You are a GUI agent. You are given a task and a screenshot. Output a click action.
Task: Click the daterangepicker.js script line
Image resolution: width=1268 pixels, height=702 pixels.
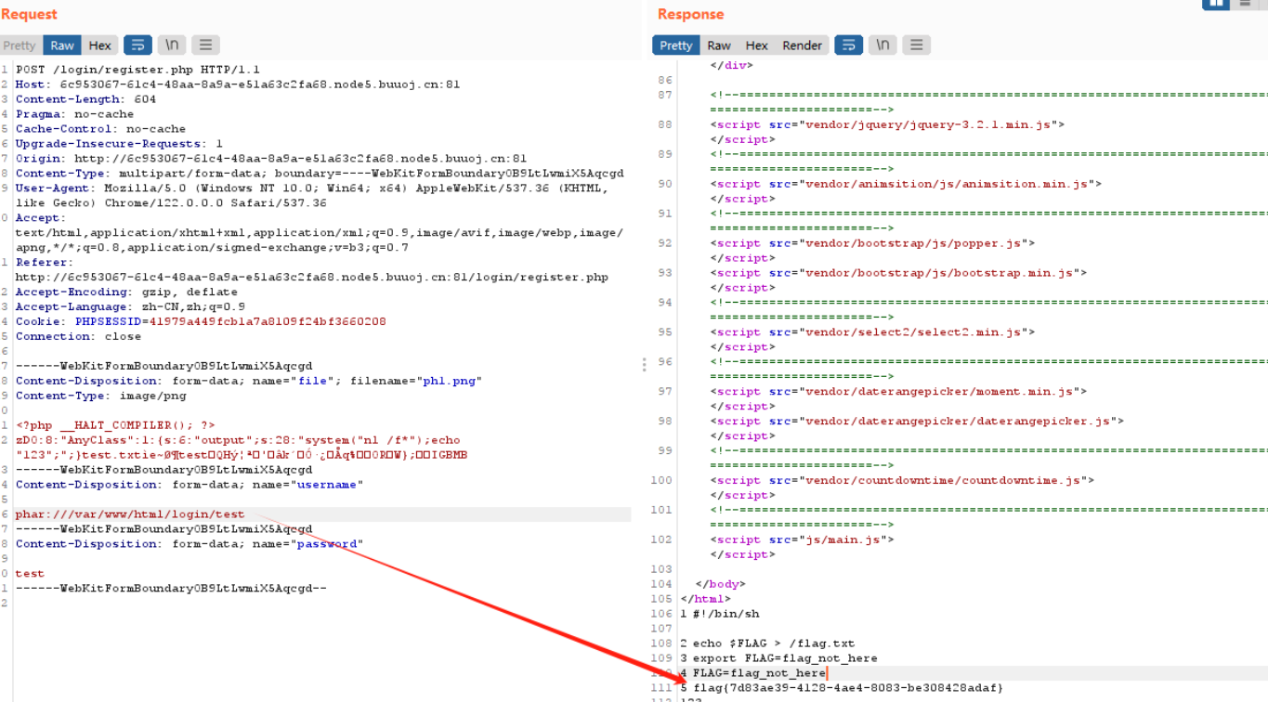(x=915, y=422)
